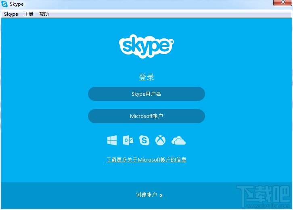Click the Outlook icon

128,140
